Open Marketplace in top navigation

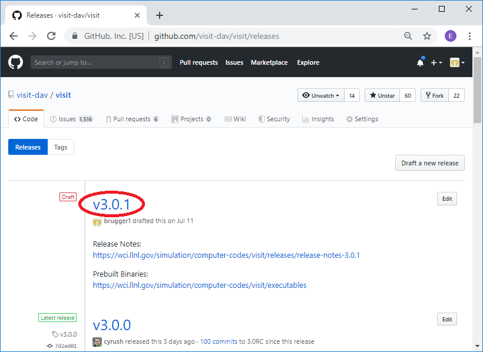pos(269,62)
